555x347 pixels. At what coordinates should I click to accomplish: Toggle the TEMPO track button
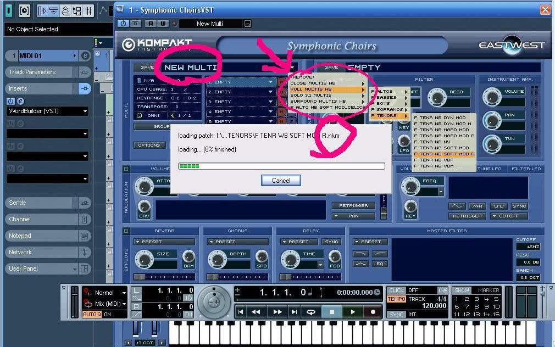[x=396, y=299]
